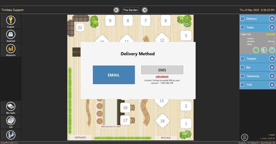The width and height of the screenshot is (276, 144).
Task: Click the Triniteq Support label
Action: point(12,10)
